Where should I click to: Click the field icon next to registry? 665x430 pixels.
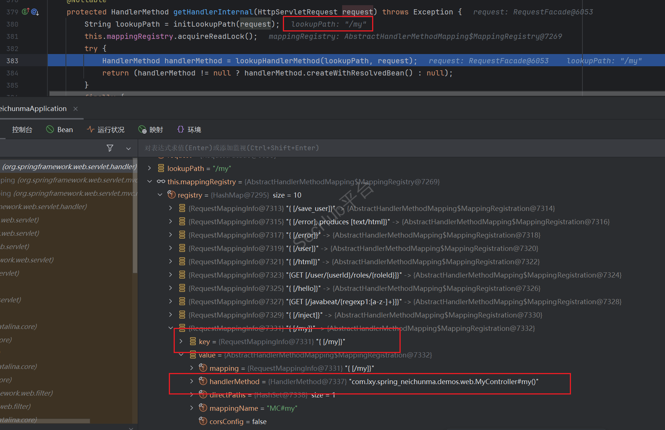171,195
